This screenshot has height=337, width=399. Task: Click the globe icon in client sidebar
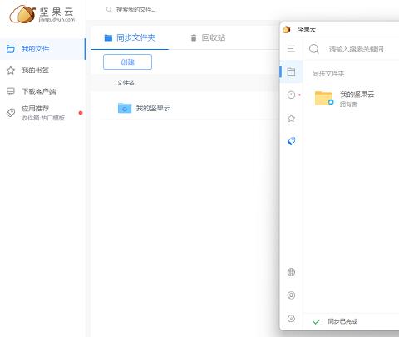291,272
